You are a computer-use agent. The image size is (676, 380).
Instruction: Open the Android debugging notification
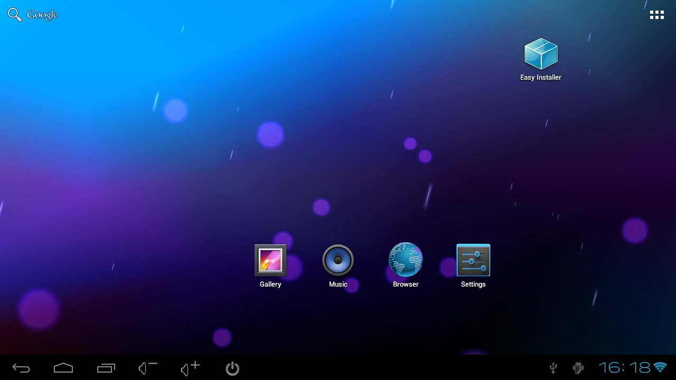coord(578,367)
